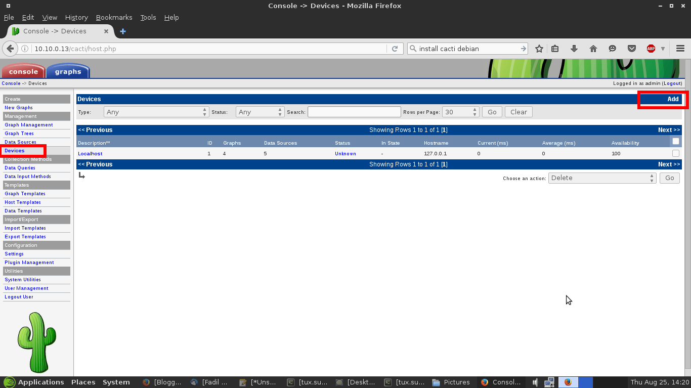Click the Clear filter button
The height and width of the screenshot is (388, 691).
click(519, 112)
